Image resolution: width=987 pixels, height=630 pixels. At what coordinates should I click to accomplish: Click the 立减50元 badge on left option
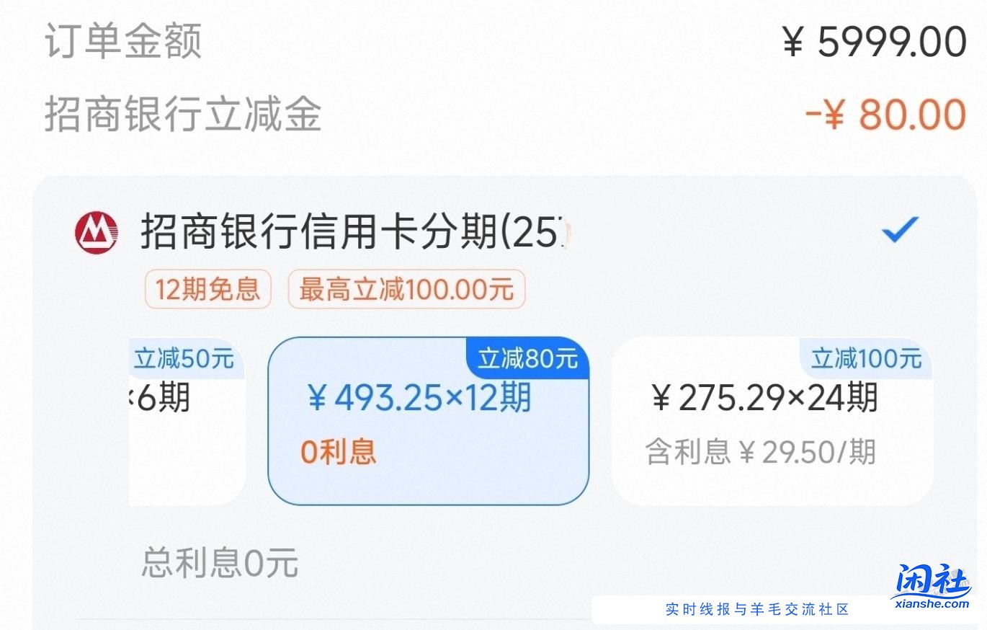pyautogui.click(x=182, y=356)
